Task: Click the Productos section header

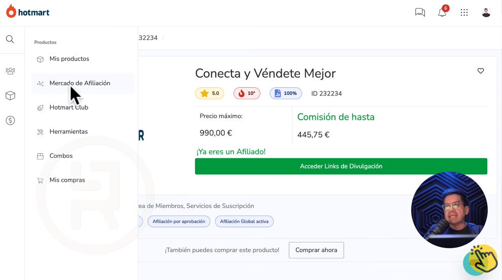Action: point(45,42)
